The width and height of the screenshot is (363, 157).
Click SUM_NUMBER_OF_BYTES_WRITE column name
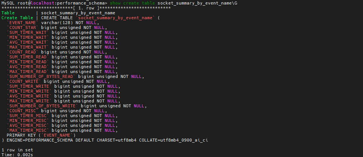[x=43, y=106]
